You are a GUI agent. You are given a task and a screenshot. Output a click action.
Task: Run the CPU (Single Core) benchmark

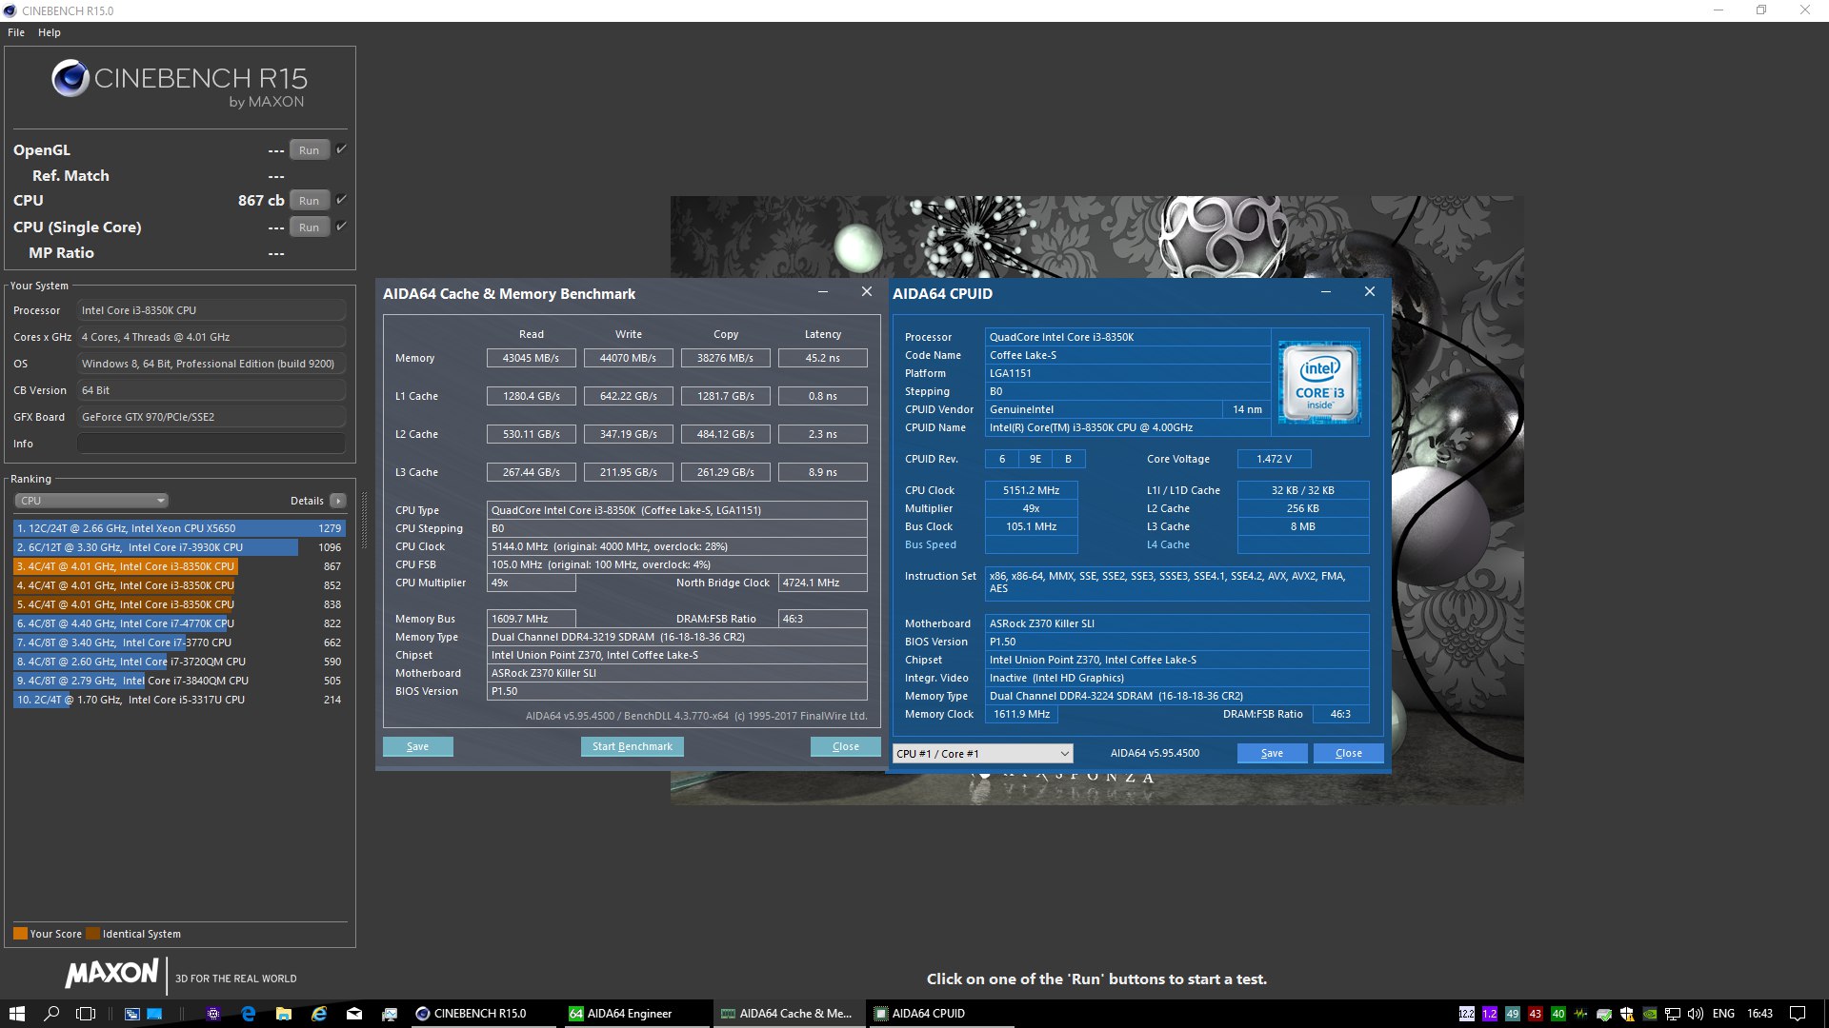pyautogui.click(x=309, y=227)
